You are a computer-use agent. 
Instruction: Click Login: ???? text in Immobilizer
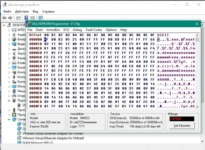[77, 126]
